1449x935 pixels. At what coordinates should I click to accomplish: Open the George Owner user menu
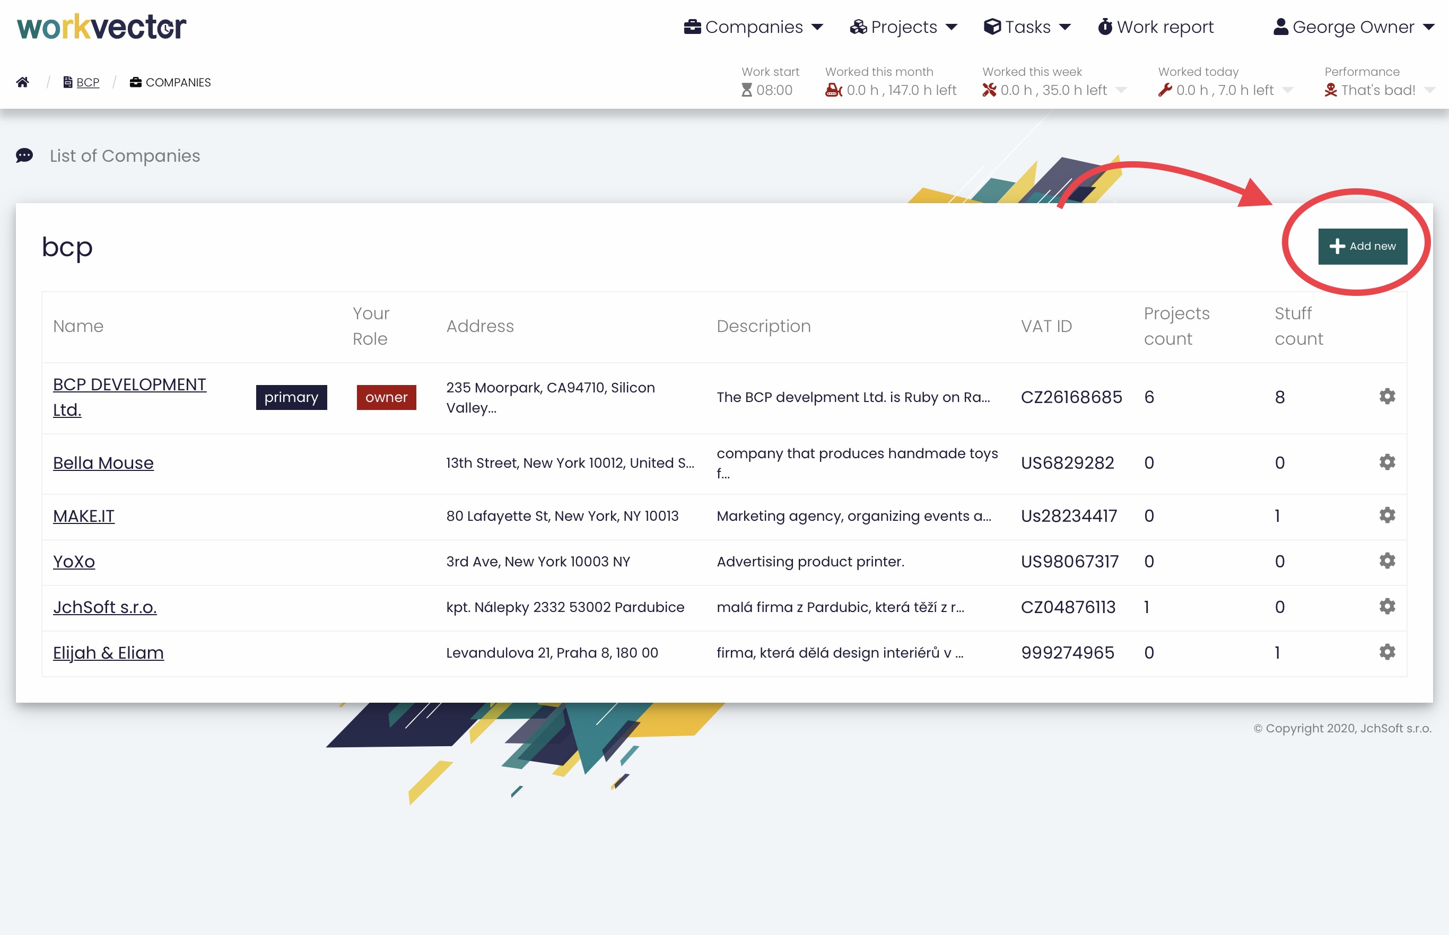[x=1353, y=27]
